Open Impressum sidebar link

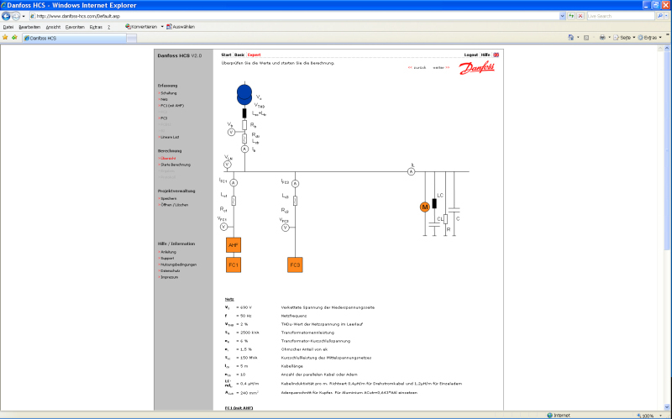coord(169,277)
